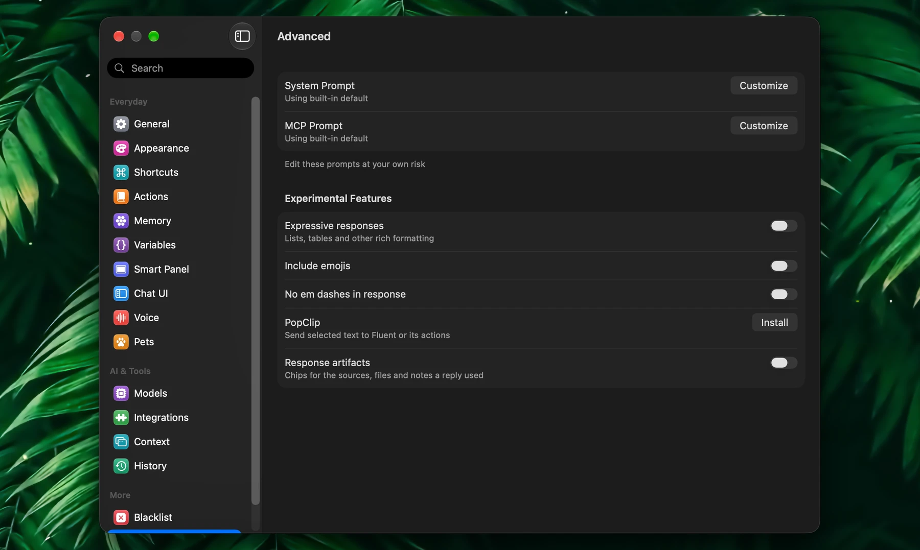Viewport: 920px width, 550px height.
Task: Go to Appearance settings
Action: click(x=174, y=148)
